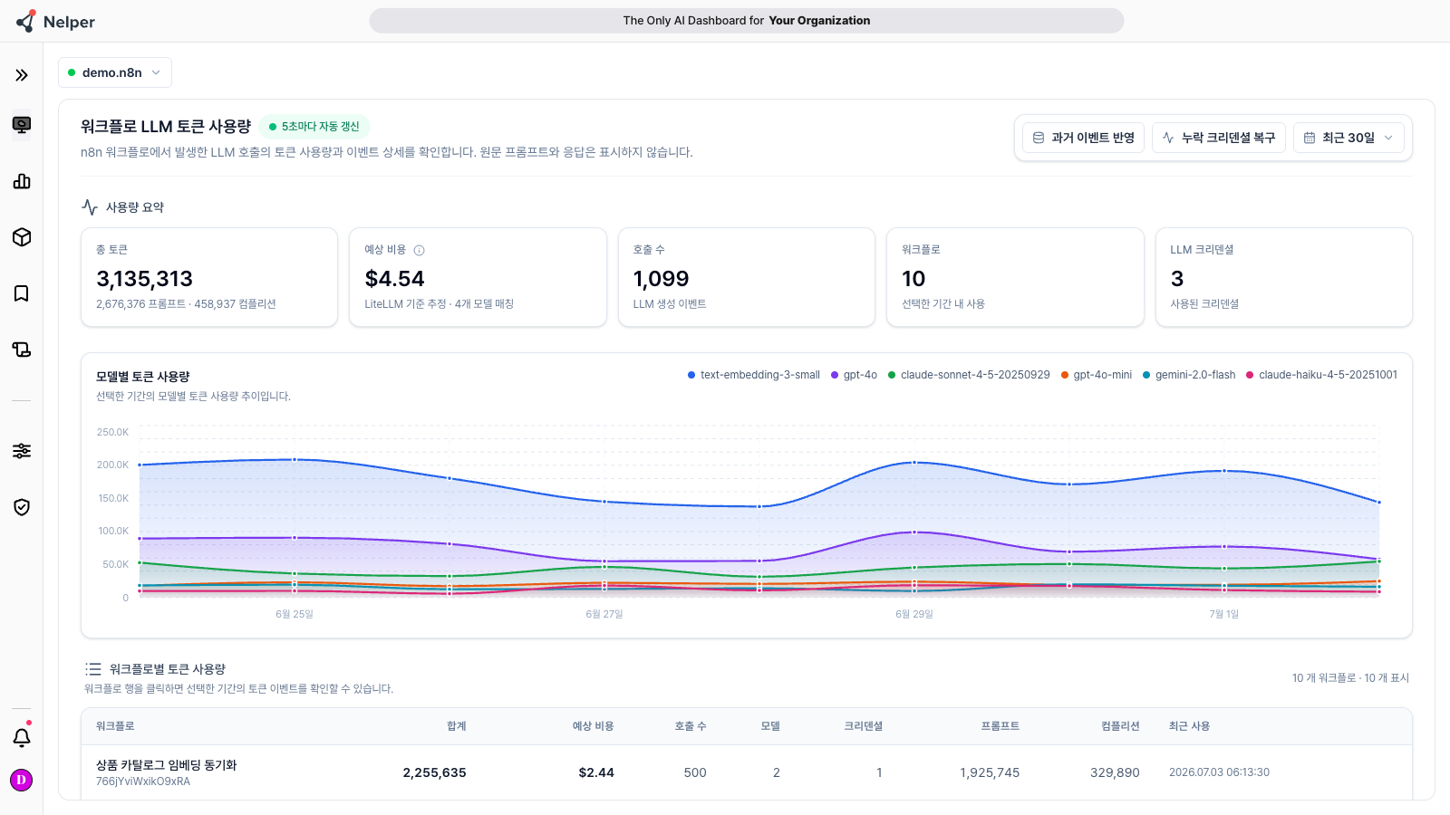Click the 6월 29일 chart axis label
Image resolution: width=1450 pixels, height=815 pixels.
[x=914, y=614]
